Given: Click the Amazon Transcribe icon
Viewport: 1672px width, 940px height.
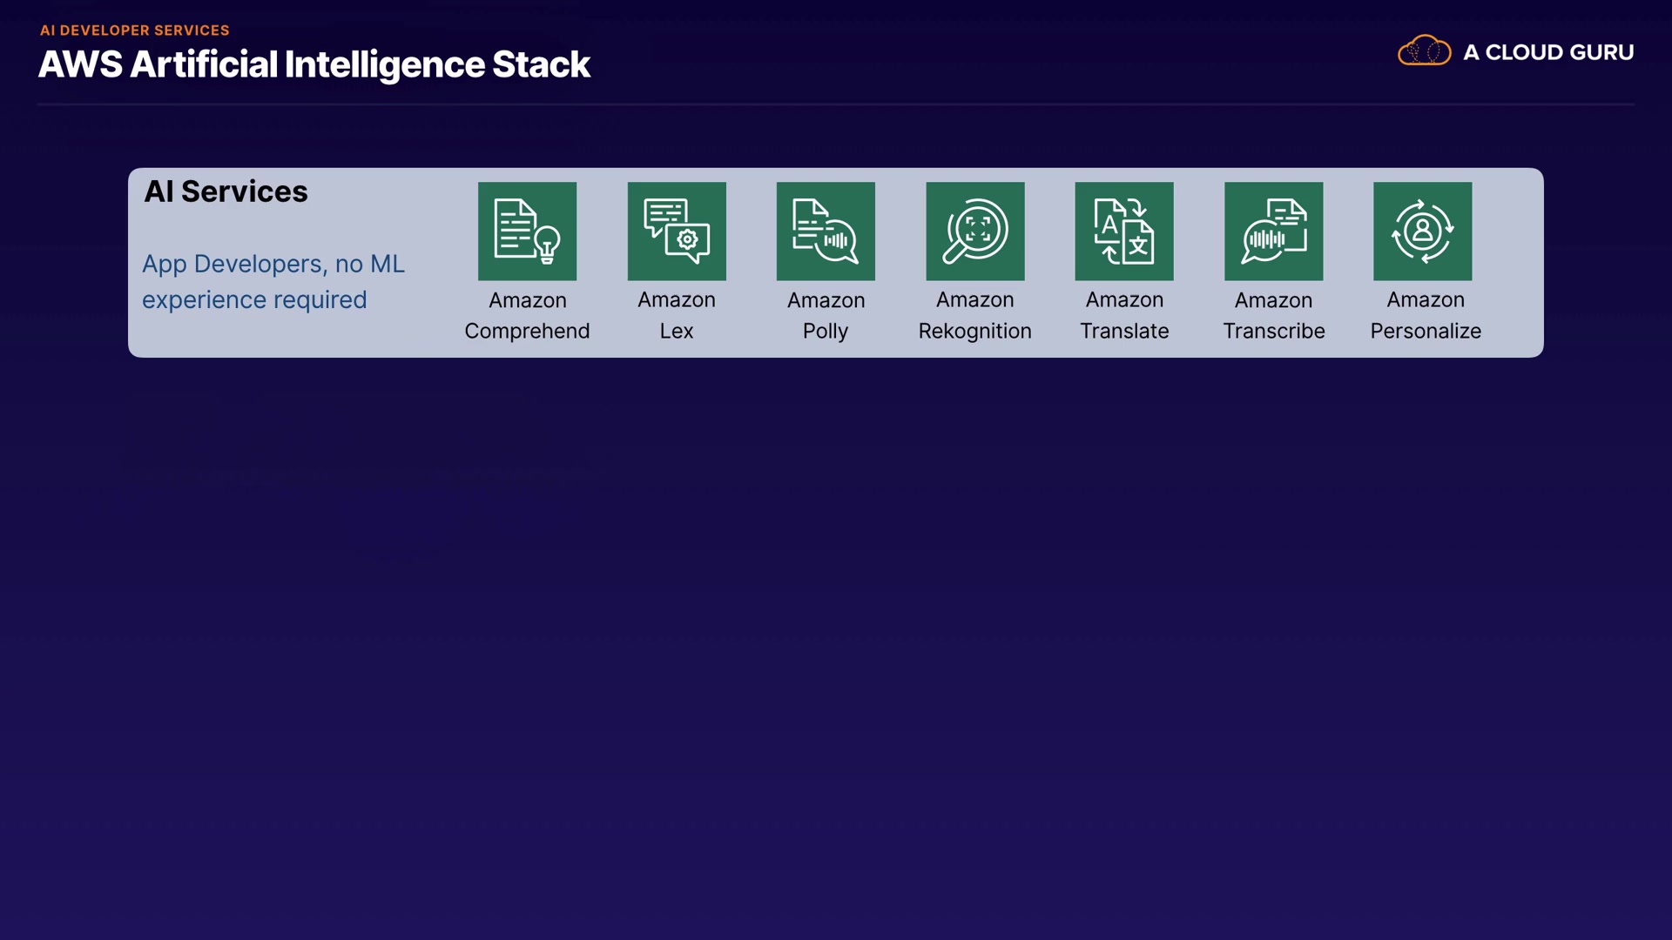Looking at the screenshot, I should [x=1273, y=231].
